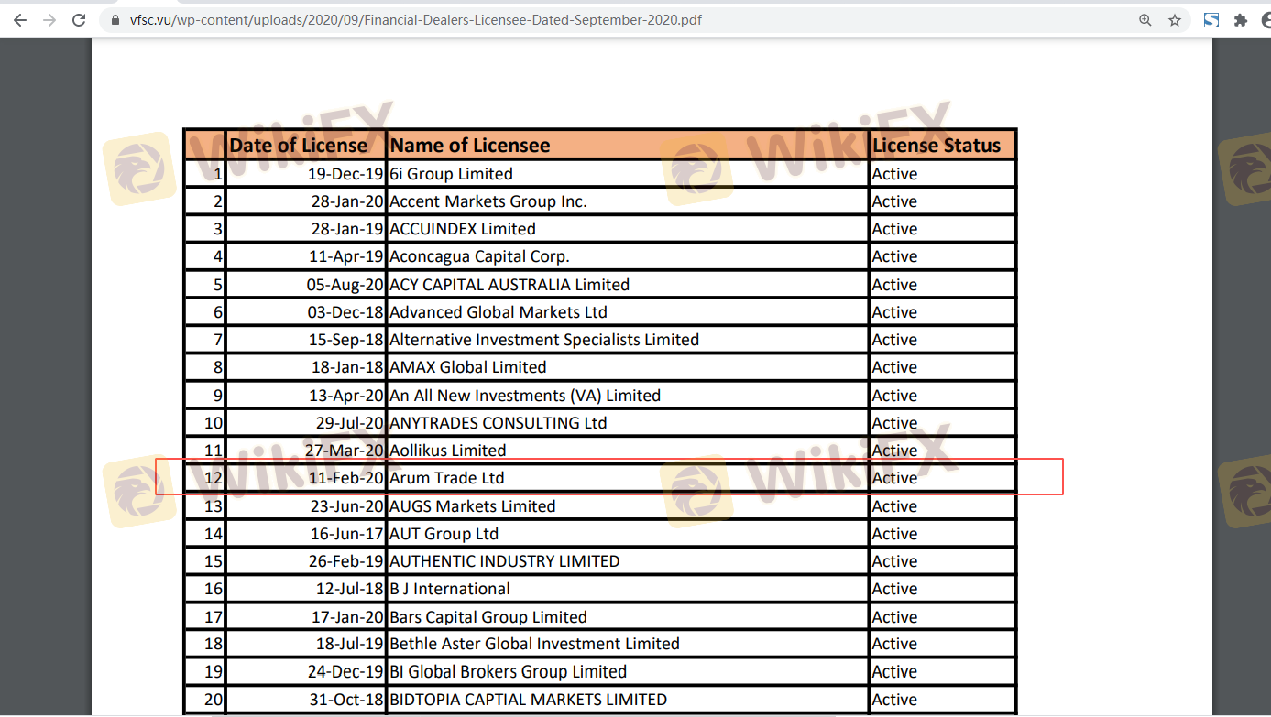Click the Name of Licensee column header

[469, 145]
